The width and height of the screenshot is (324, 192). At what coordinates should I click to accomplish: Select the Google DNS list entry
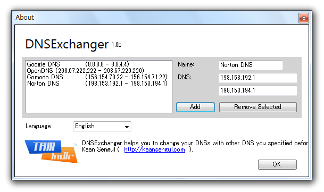tap(98, 64)
